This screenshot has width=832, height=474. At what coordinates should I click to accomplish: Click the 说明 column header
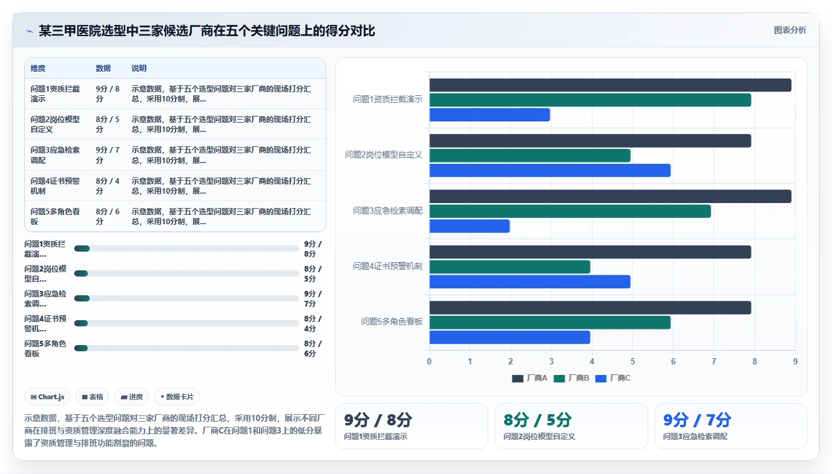point(139,69)
